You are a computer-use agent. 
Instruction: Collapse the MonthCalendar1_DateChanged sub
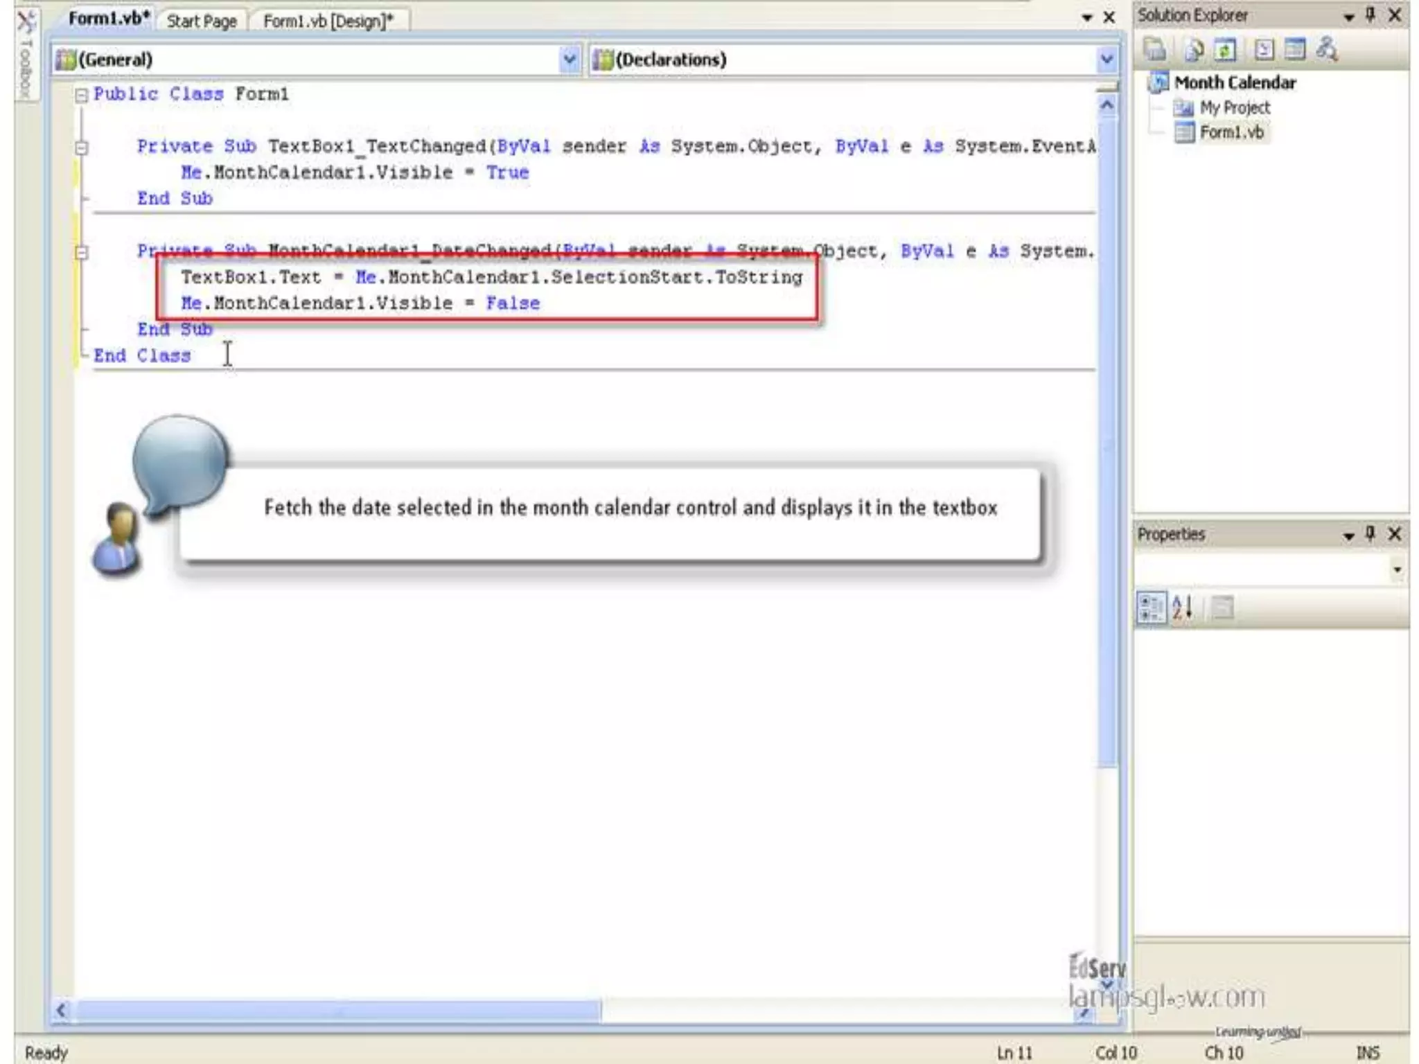81,252
